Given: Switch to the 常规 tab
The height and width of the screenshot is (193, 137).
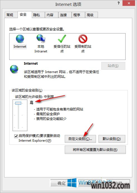Looking at the screenshot, I should click(10, 15).
